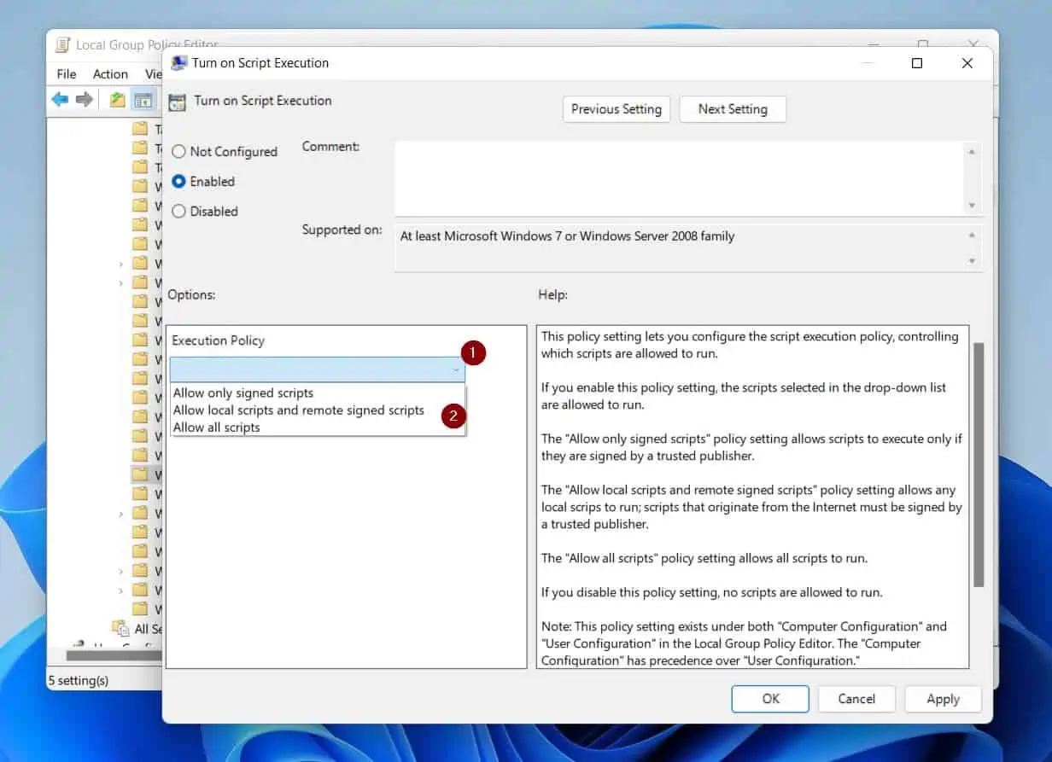Click the Execution Policy label

[x=218, y=340]
